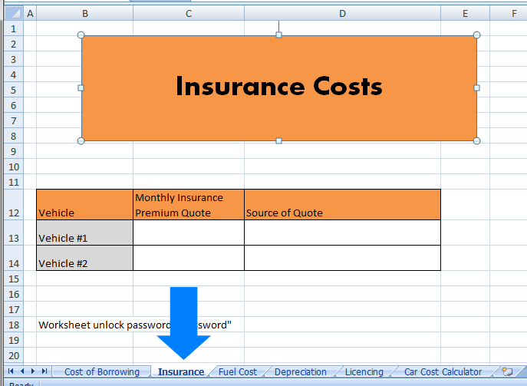Select row 18 header
Viewport: 527px width, 386px height.
[x=14, y=325]
